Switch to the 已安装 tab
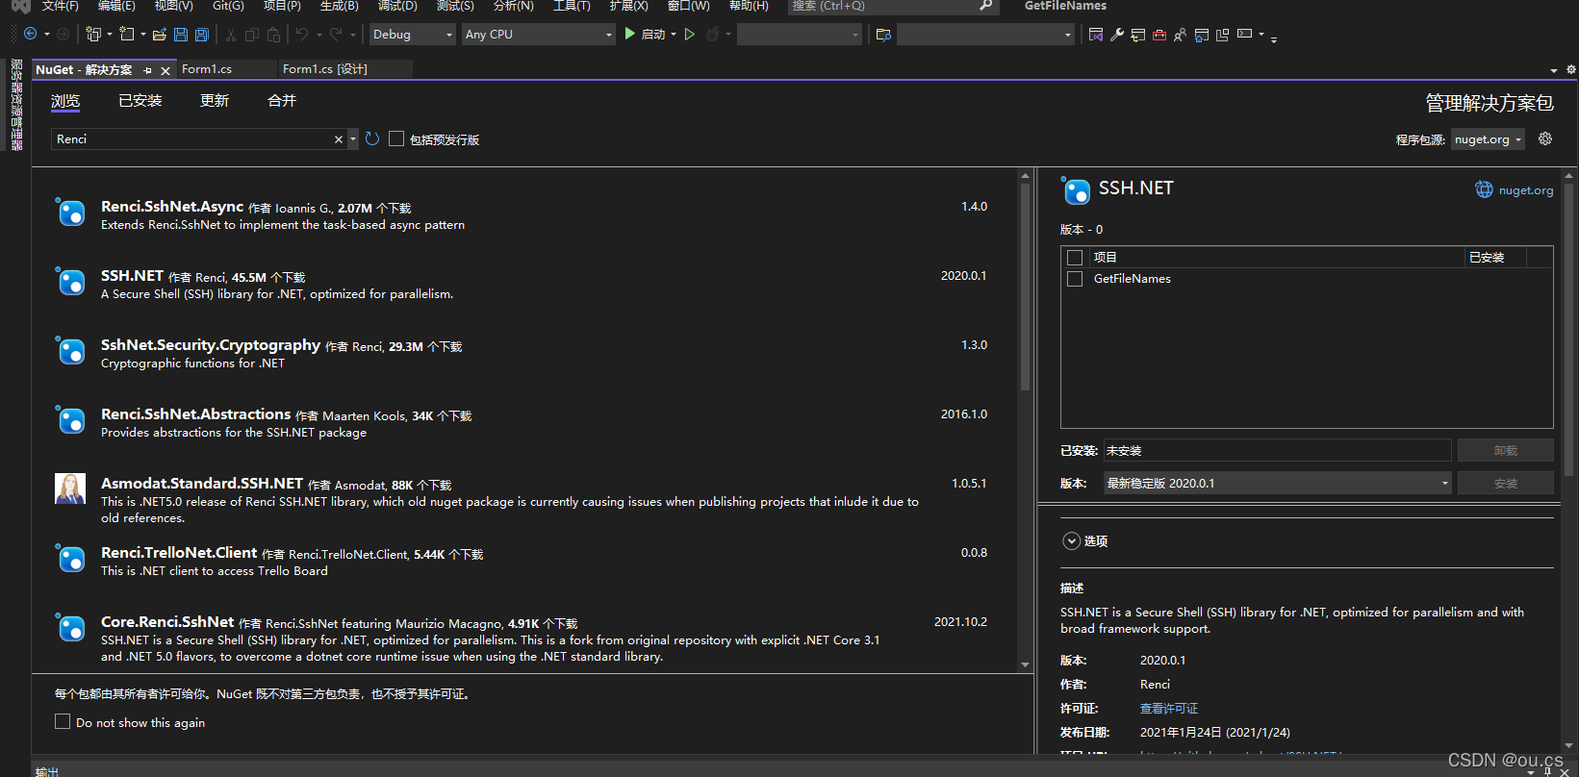1579x777 pixels. pos(140,101)
